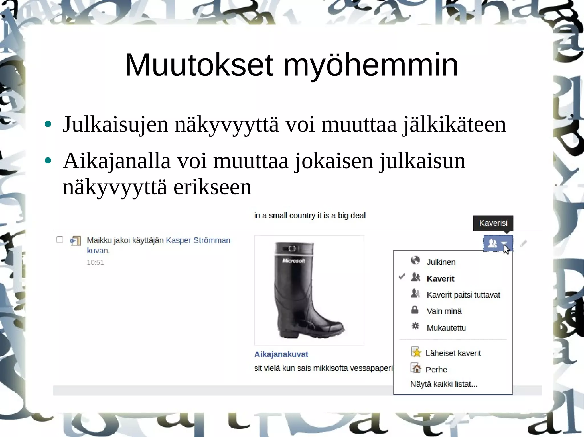
Task: Click the two-people icon beside Kaverit
Action: point(416,277)
